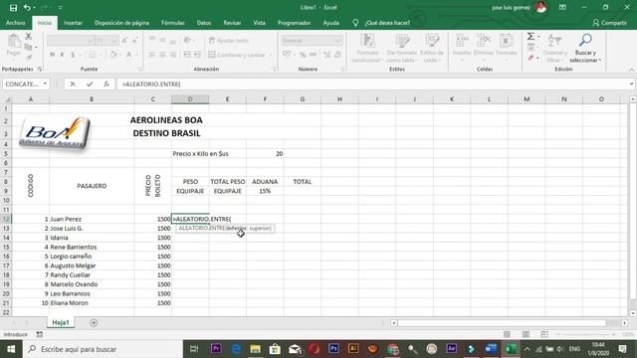This screenshot has width=637, height=358.
Task: Toggle Negrita bold button
Action: [52, 55]
